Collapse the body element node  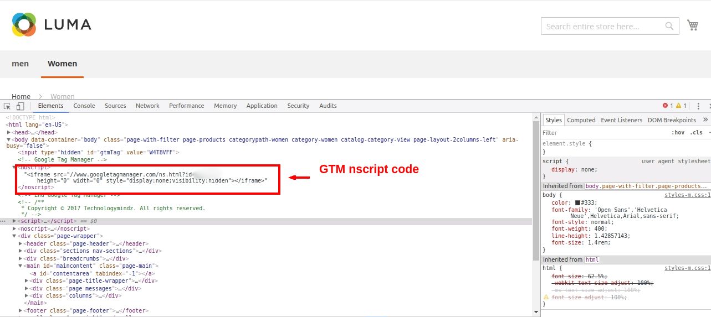8,140
